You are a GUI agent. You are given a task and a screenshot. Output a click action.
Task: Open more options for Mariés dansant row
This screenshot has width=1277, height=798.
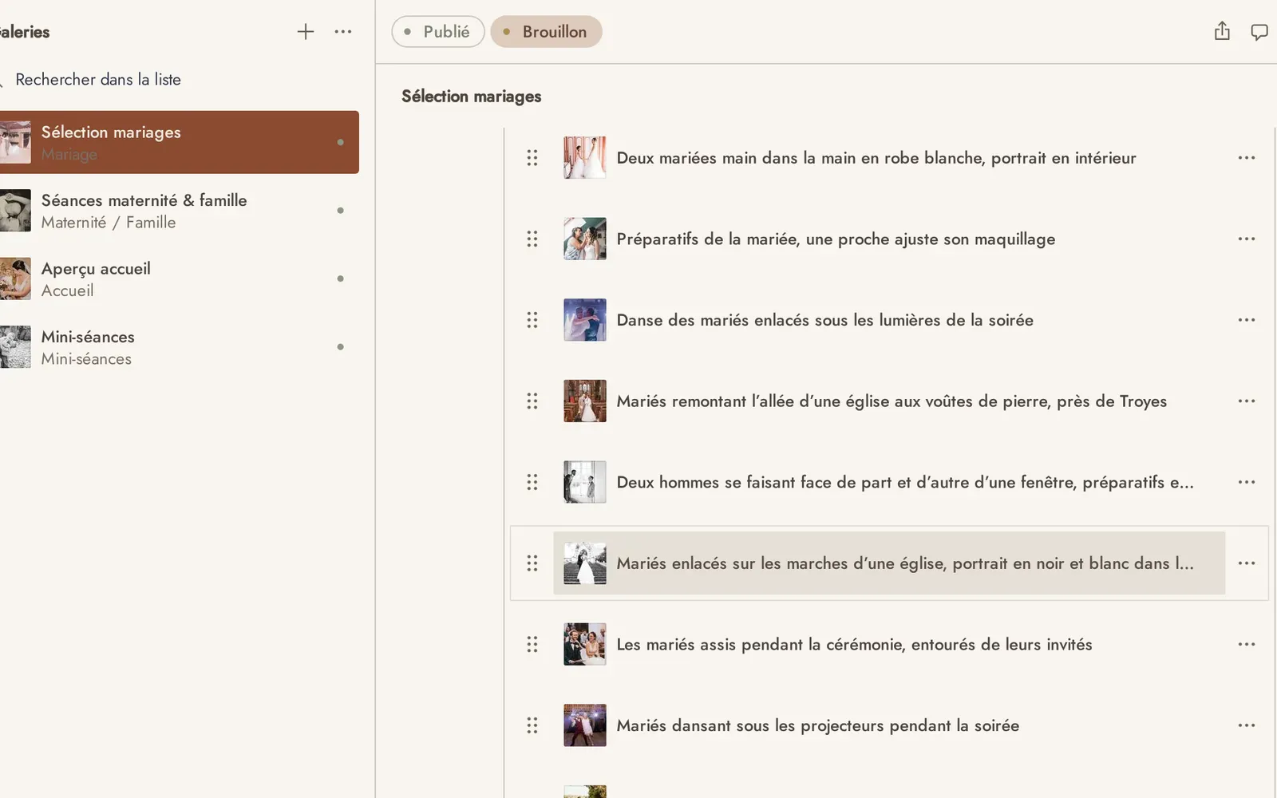[x=1247, y=725]
